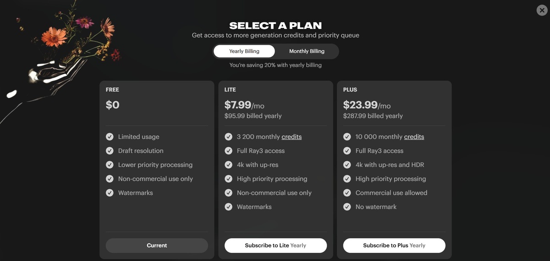This screenshot has height=261, width=550.
Task: Click checkmark next to Lower priority processing
Action: (110, 165)
